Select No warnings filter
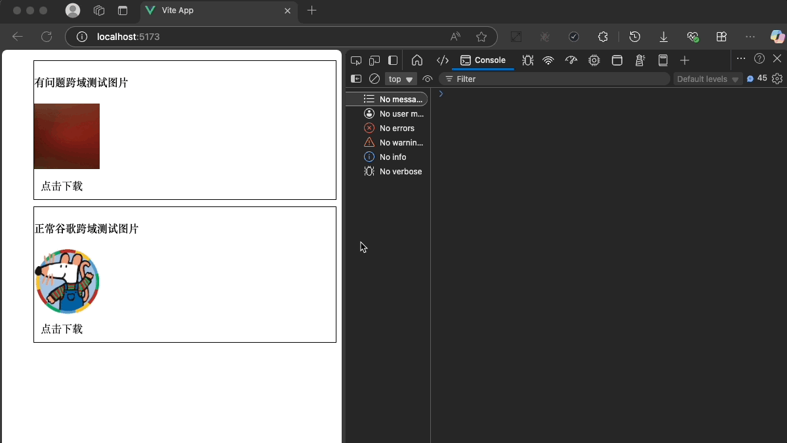Screen dimensions: 787x443 pos(387,142)
